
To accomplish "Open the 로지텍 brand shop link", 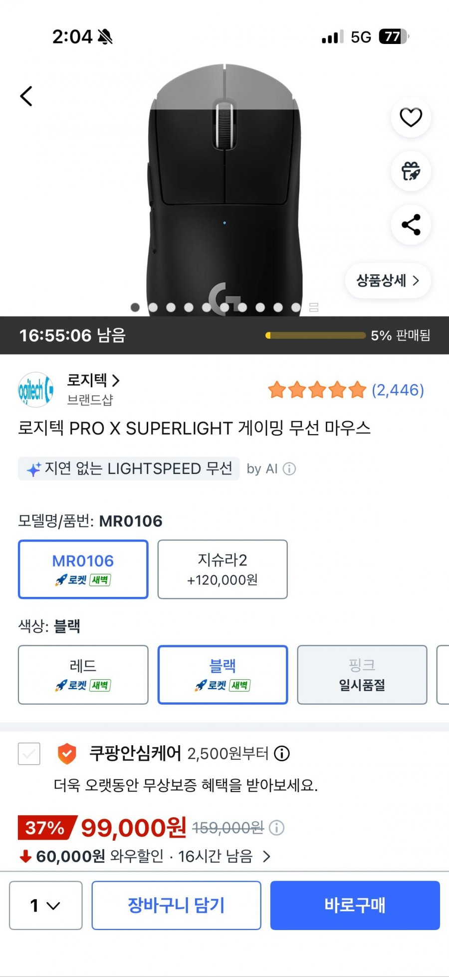I will point(94,381).
